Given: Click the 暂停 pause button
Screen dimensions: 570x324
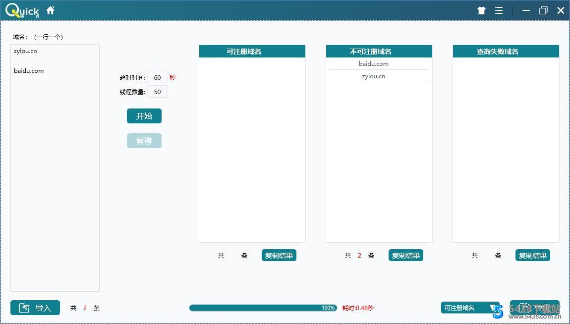Looking at the screenshot, I should (144, 141).
